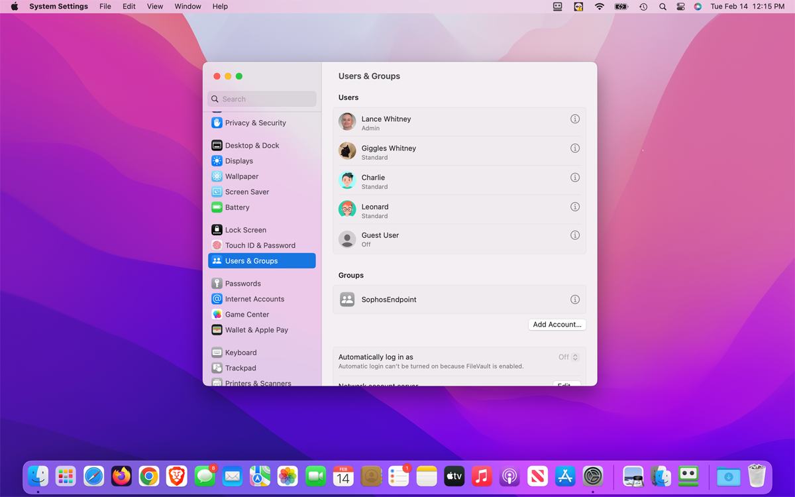Viewport: 795px width, 497px height.
Task: Open info for the SophosEndpoint group
Action: pos(575,299)
